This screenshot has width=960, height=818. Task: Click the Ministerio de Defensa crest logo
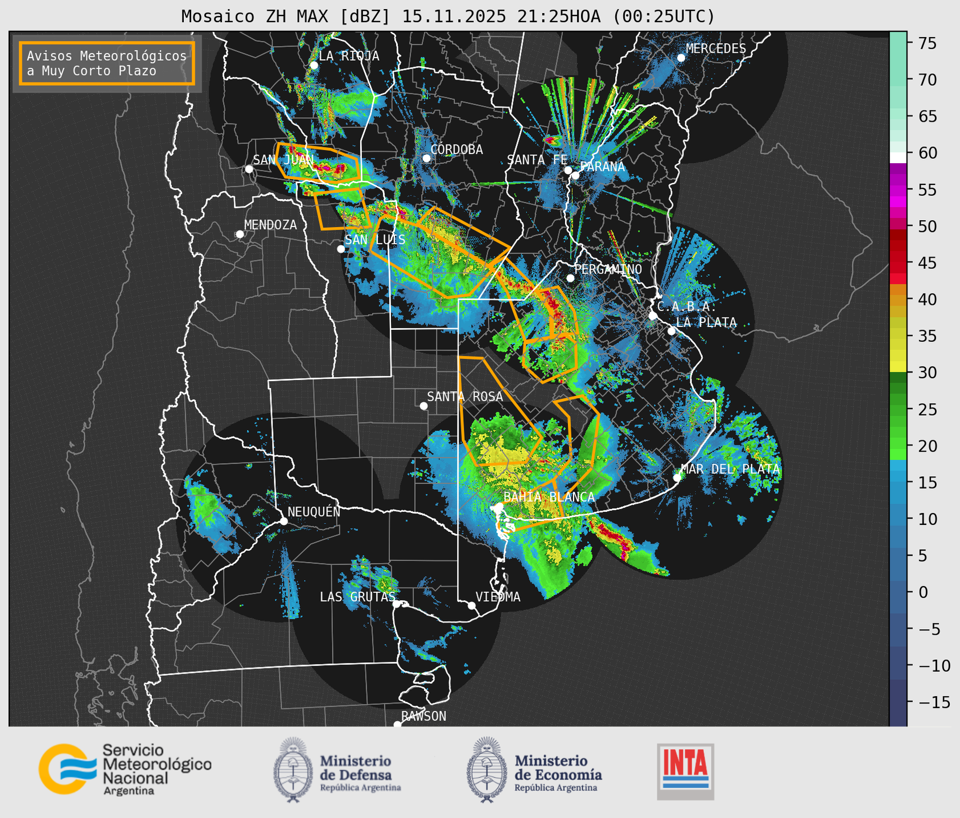(x=293, y=770)
